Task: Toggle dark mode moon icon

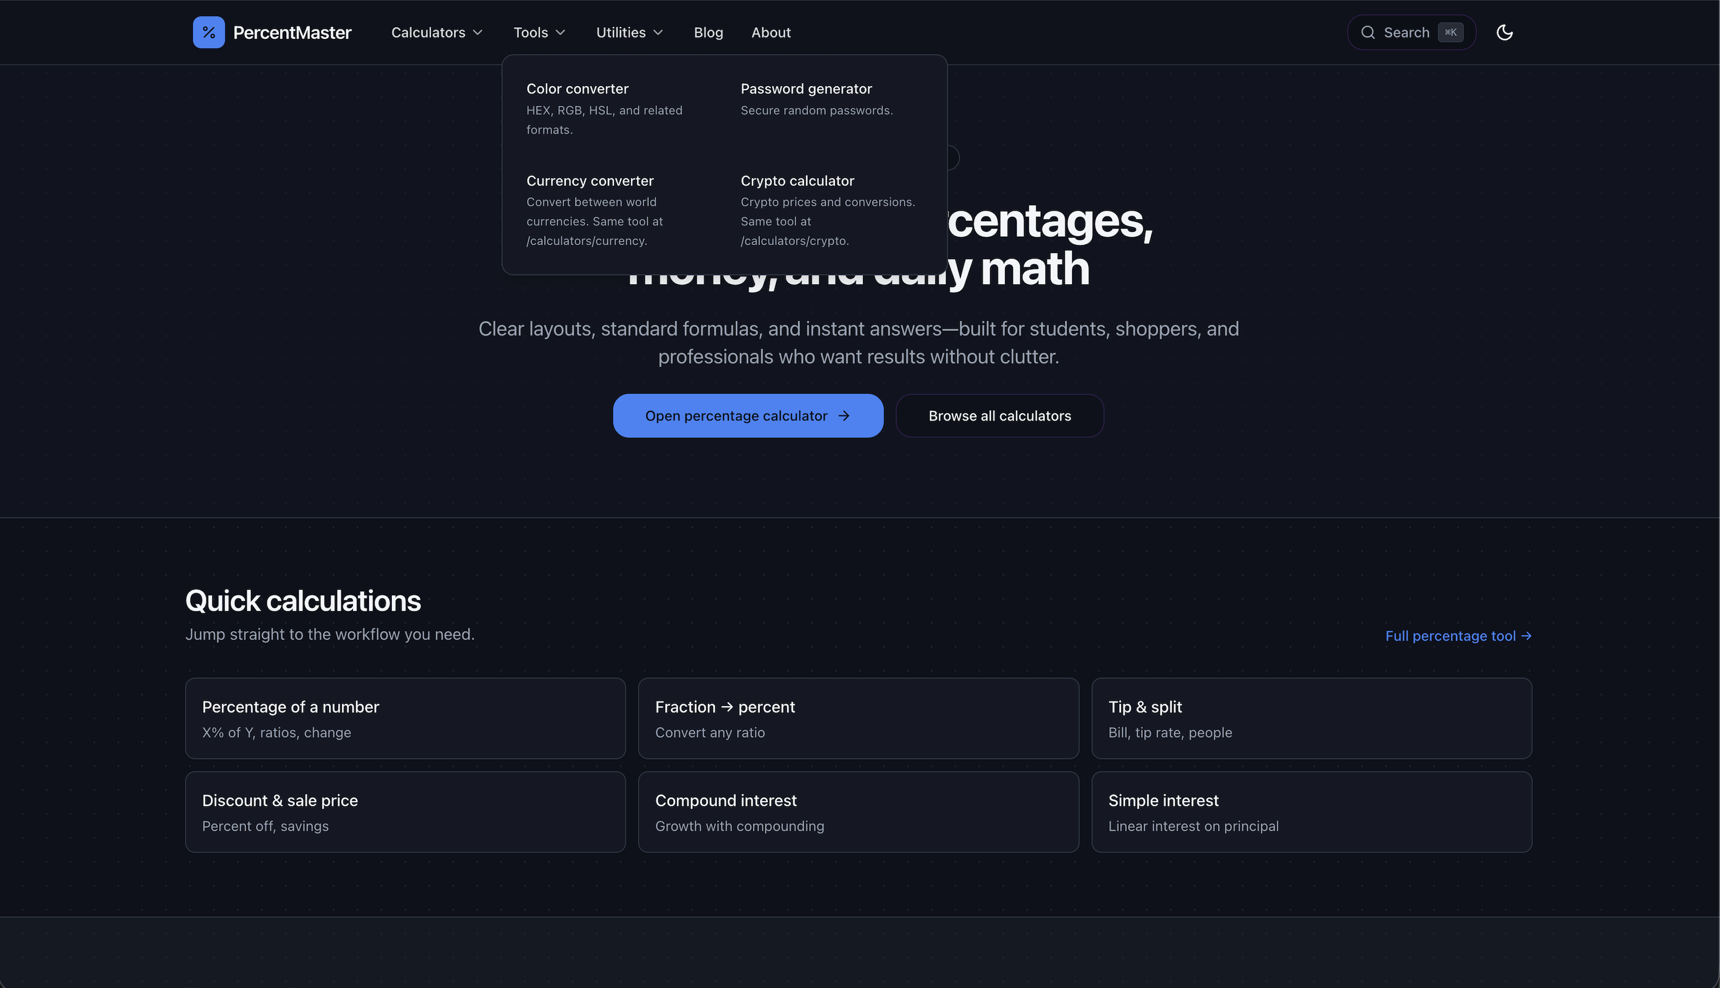Action: click(1504, 32)
